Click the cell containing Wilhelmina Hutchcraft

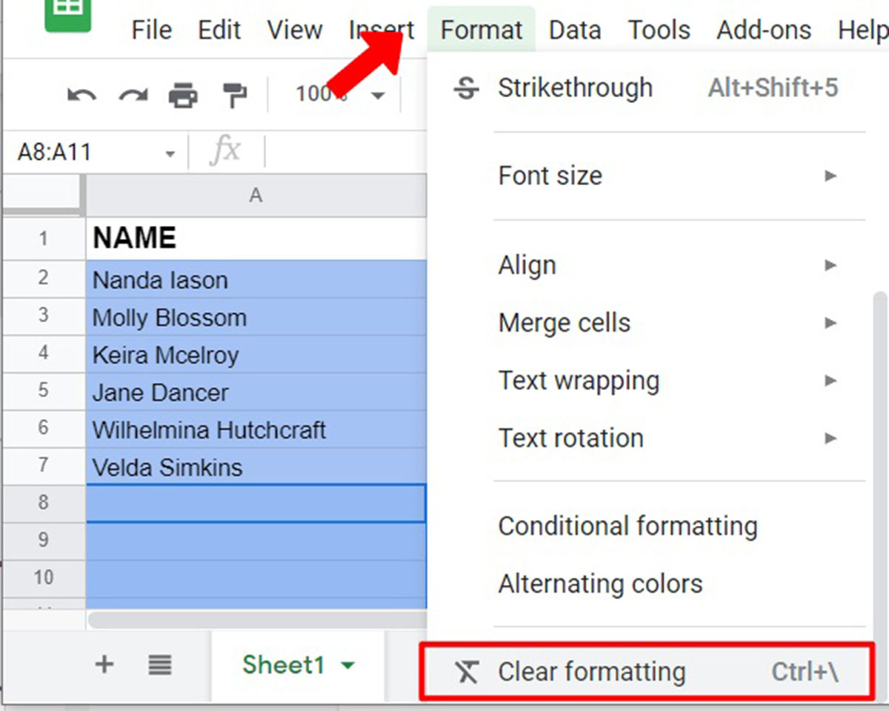tap(256, 430)
